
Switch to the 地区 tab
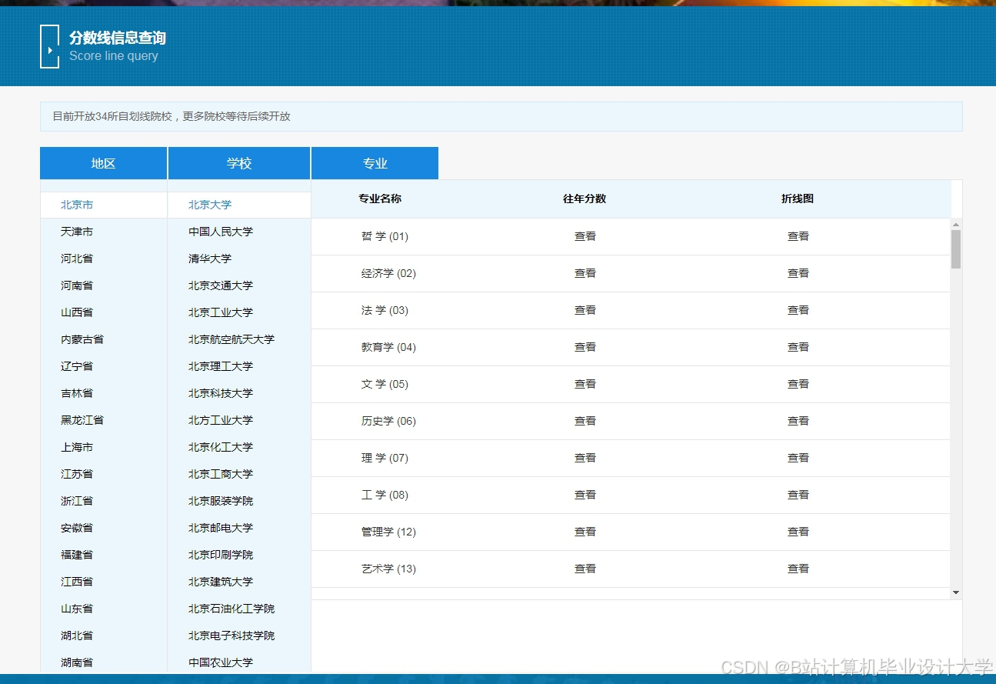[103, 162]
